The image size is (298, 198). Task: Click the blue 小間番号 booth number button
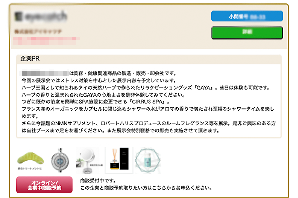click(x=247, y=16)
